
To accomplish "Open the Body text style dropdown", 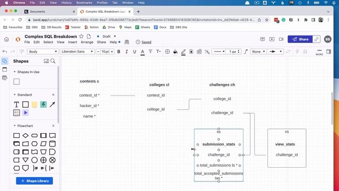I will coord(43,51).
